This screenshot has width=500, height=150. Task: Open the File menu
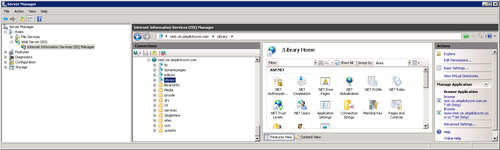[7, 11]
